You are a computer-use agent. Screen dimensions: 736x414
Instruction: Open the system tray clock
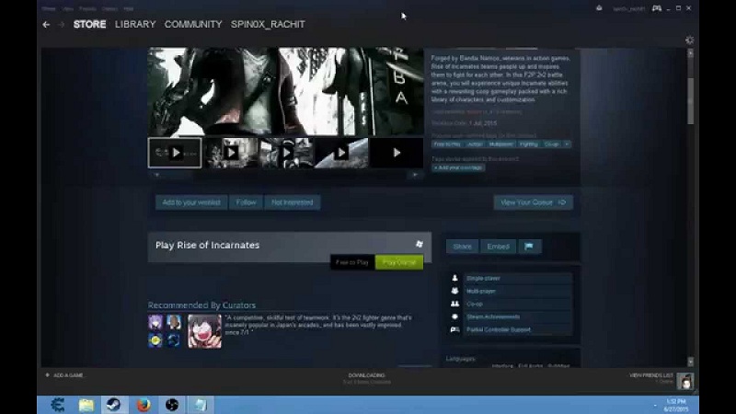[676, 405]
